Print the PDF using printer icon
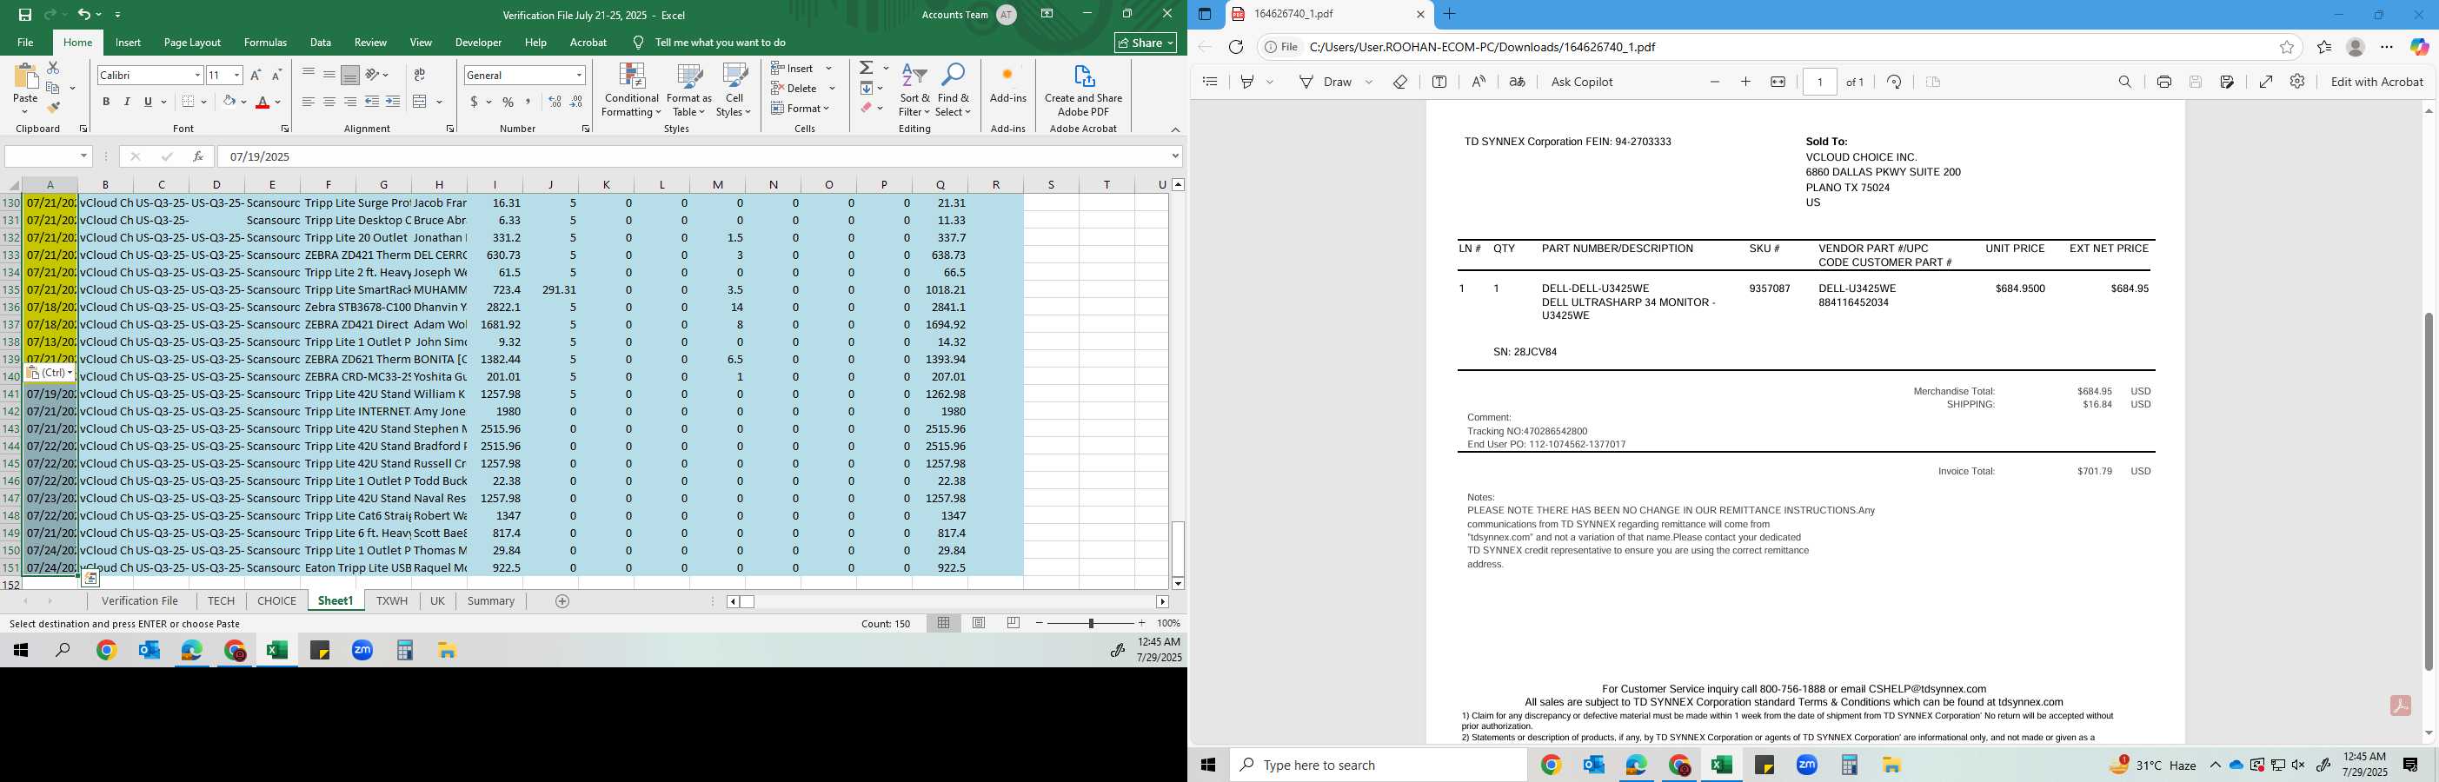This screenshot has width=2439, height=782. (2163, 83)
